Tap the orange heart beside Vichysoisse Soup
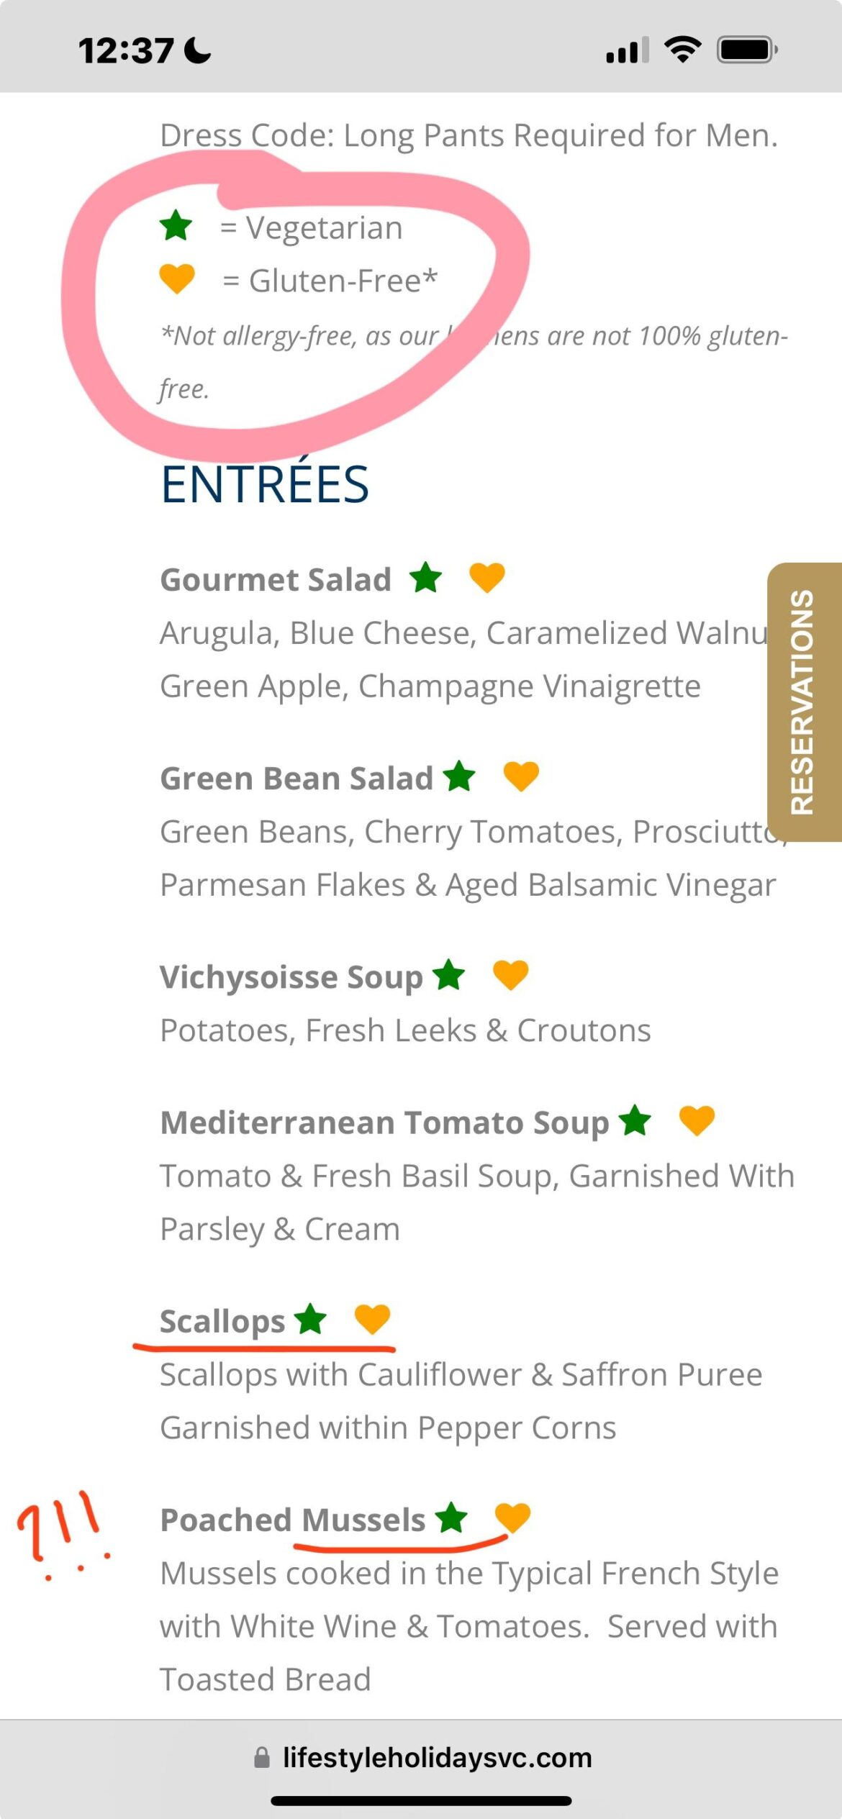842x1819 pixels. tap(510, 975)
